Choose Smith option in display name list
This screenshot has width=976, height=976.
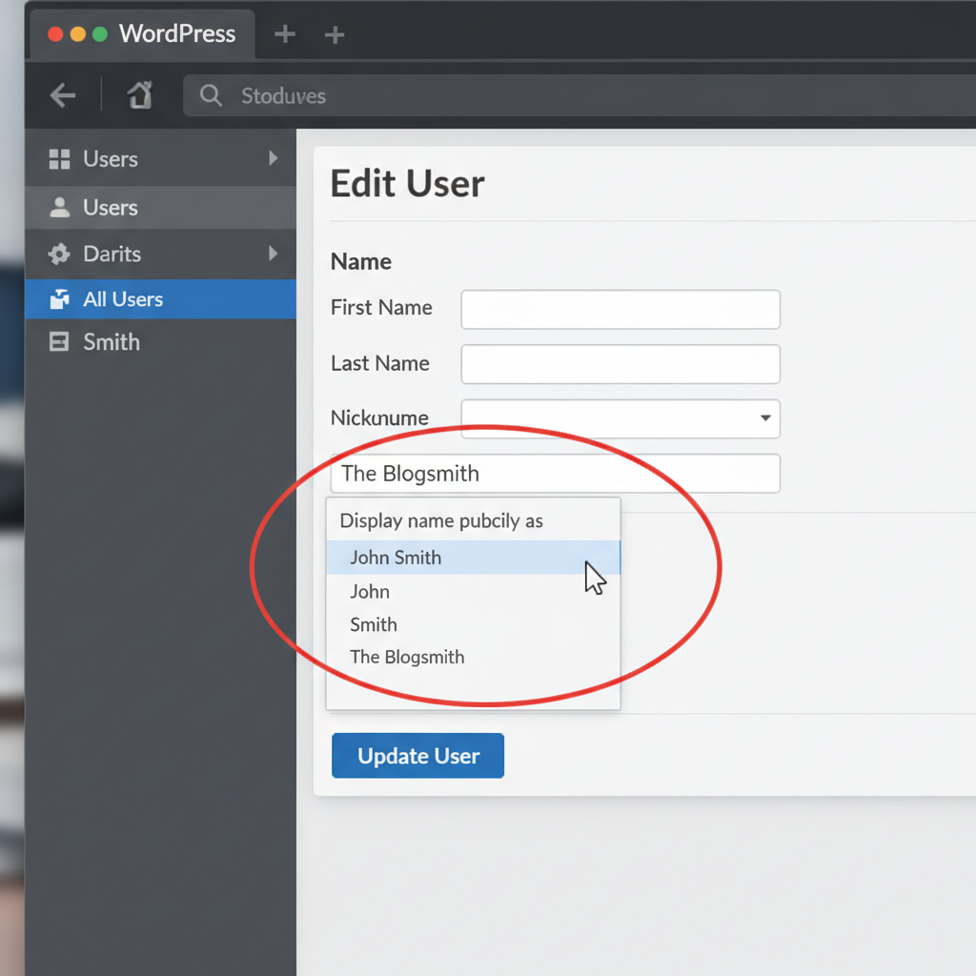pyautogui.click(x=473, y=624)
